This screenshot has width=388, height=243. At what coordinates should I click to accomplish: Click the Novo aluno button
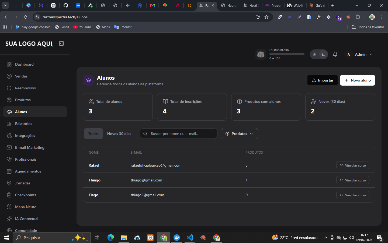point(357,80)
